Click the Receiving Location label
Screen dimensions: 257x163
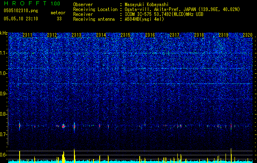tap(95, 9)
